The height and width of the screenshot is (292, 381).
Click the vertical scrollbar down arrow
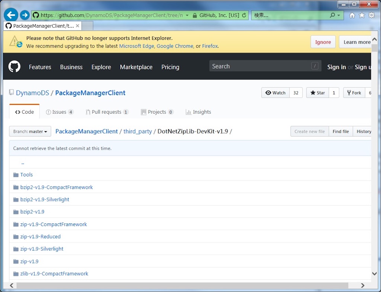tap(374, 274)
